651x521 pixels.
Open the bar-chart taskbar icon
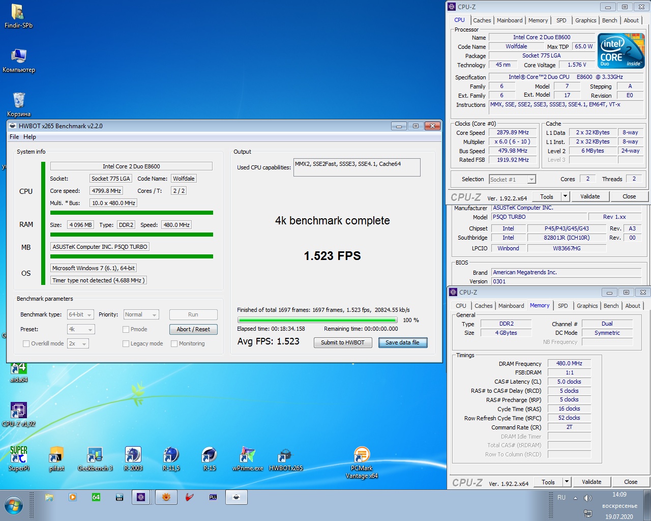click(120, 497)
